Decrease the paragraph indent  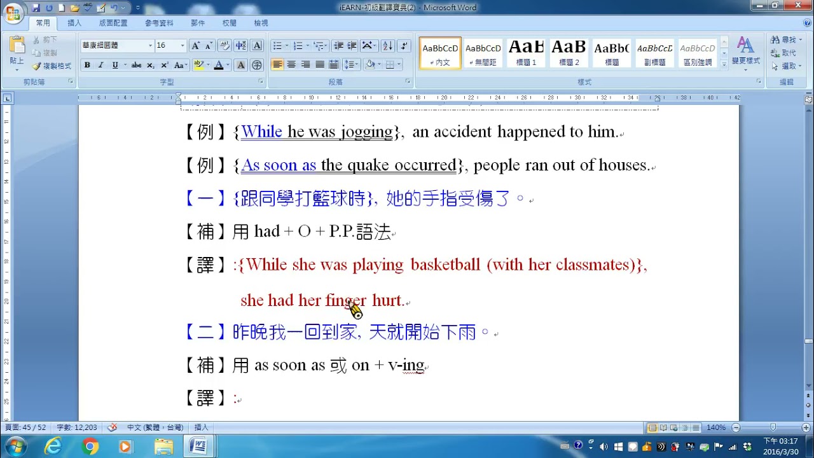coord(338,46)
